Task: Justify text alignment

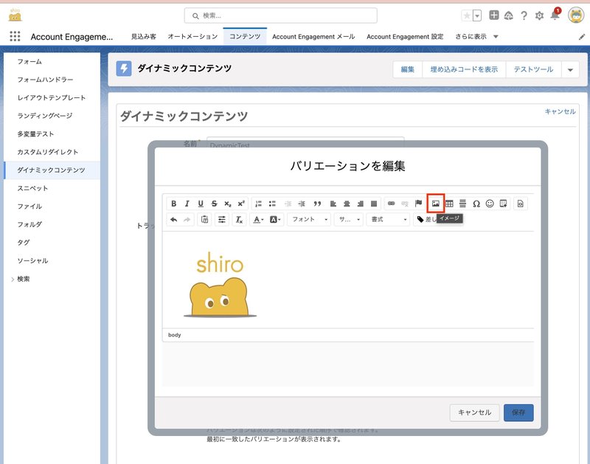Action: (374, 204)
